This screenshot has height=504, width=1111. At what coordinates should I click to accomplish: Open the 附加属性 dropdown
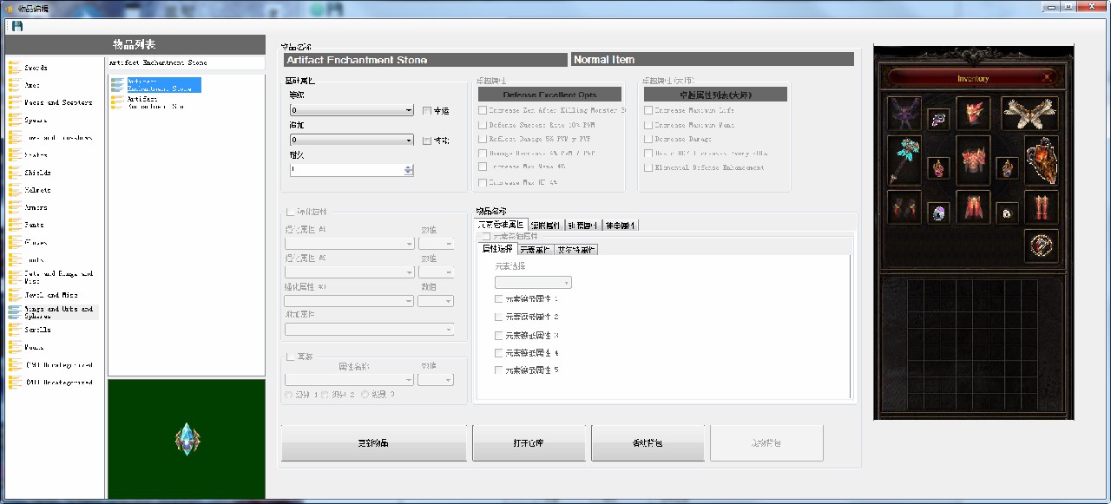click(370, 330)
